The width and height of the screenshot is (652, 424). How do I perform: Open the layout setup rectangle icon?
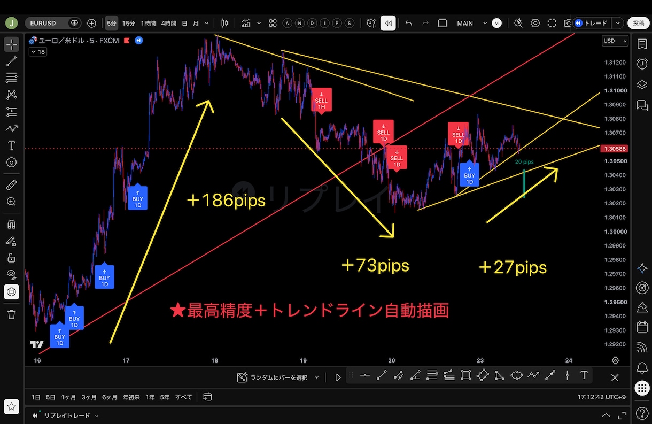[443, 23]
